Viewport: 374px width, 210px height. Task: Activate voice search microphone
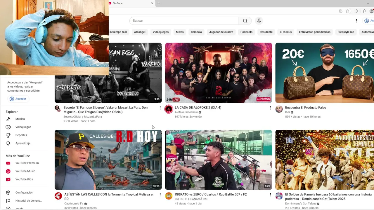point(259,21)
